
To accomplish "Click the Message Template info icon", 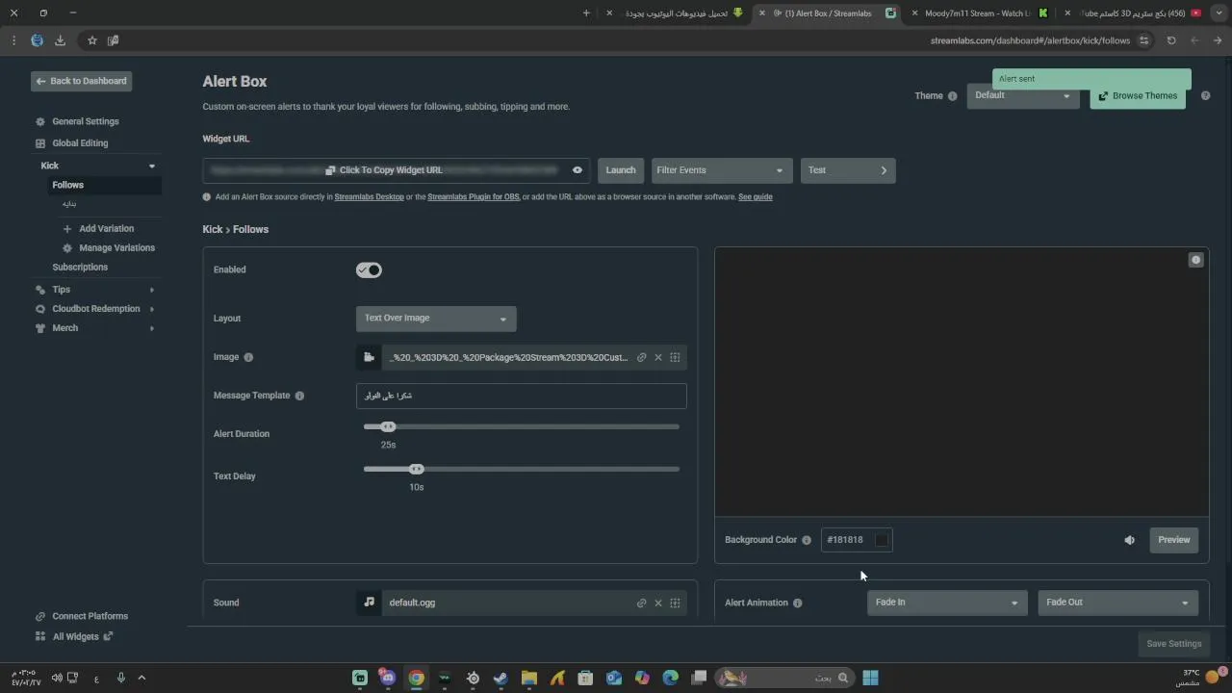I will pos(299,396).
